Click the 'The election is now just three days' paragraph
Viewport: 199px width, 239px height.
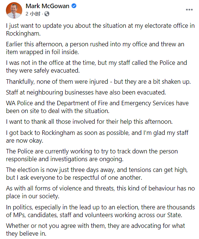pos(97,174)
